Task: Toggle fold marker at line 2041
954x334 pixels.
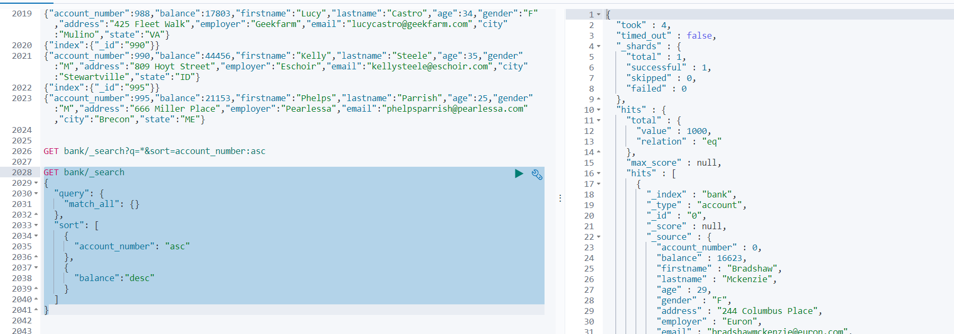Action: pos(36,310)
